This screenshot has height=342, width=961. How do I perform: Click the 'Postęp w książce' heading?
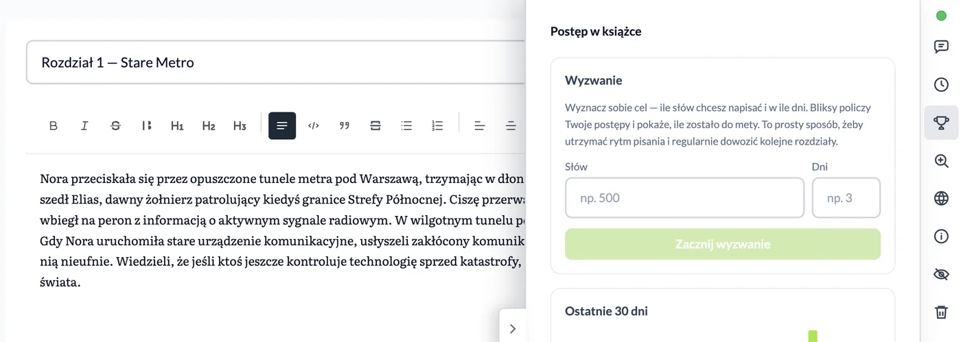[x=596, y=32]
